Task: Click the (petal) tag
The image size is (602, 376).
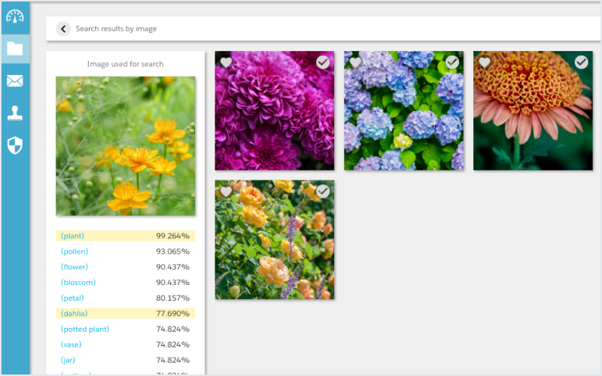Action: pyautogui.click(x=72, y=298)
